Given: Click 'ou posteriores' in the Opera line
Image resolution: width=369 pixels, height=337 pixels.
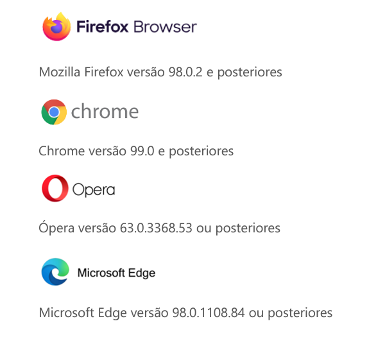Looking at the screenshot, I should click(x=238, y=229).
